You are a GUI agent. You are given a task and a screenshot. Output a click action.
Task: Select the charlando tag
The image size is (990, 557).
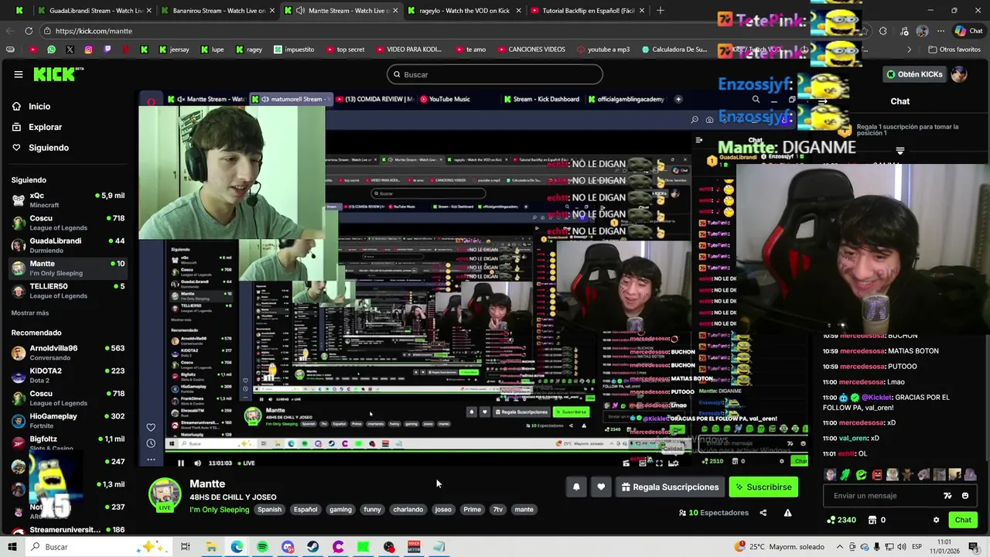click(x=408, y=509)
